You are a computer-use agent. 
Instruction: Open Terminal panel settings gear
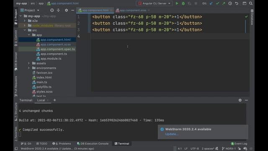click(240, 100)
